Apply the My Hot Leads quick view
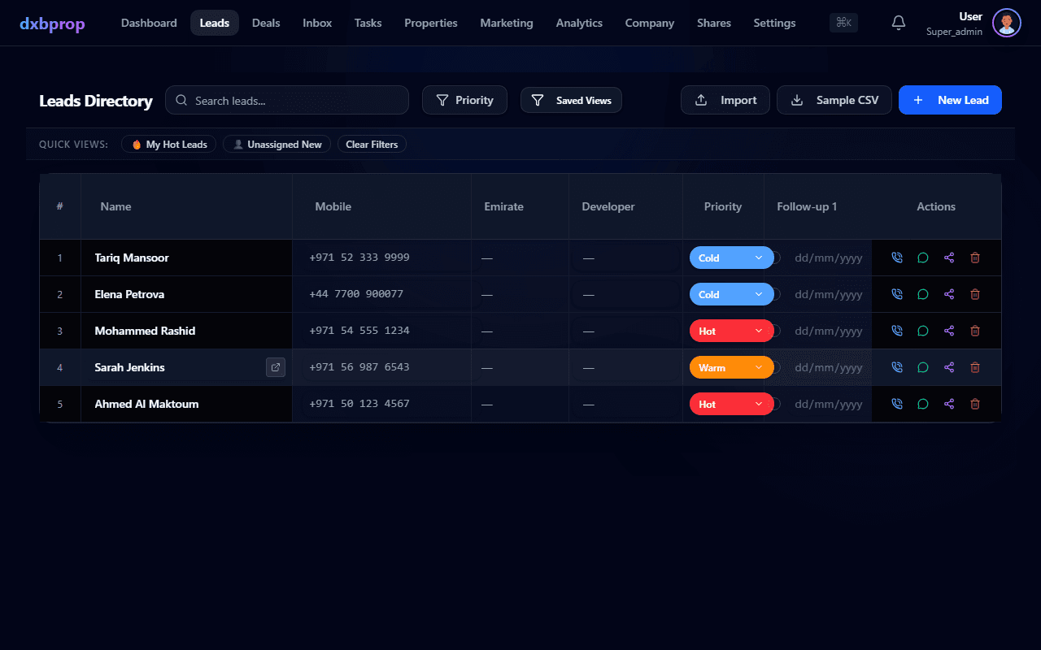The width and height of the screenshot is (1041, 650). [x=169, y=145]
